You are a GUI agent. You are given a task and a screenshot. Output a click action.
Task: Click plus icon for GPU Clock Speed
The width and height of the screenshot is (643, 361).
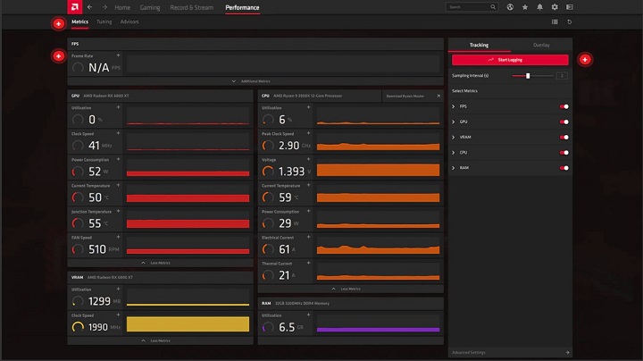point(118,133)
